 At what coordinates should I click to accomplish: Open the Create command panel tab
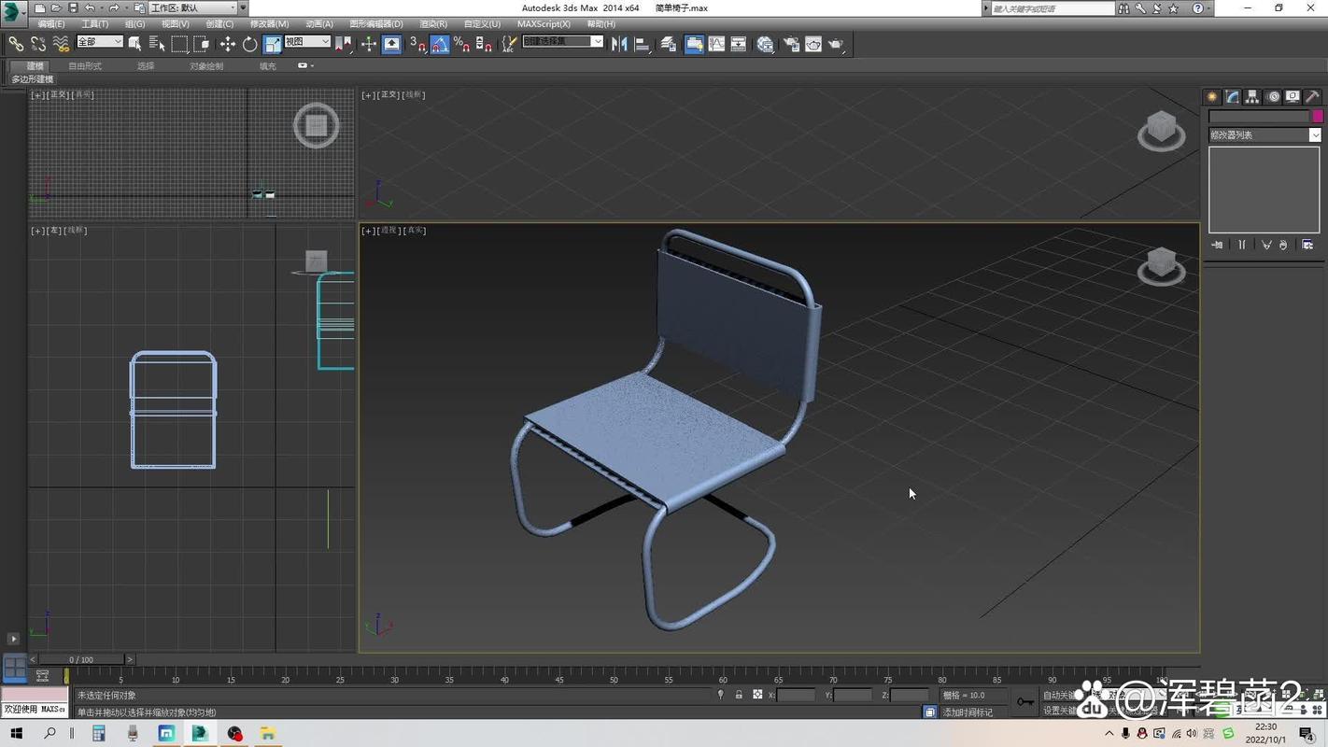pyautogui.click(x=1212, y=97)
